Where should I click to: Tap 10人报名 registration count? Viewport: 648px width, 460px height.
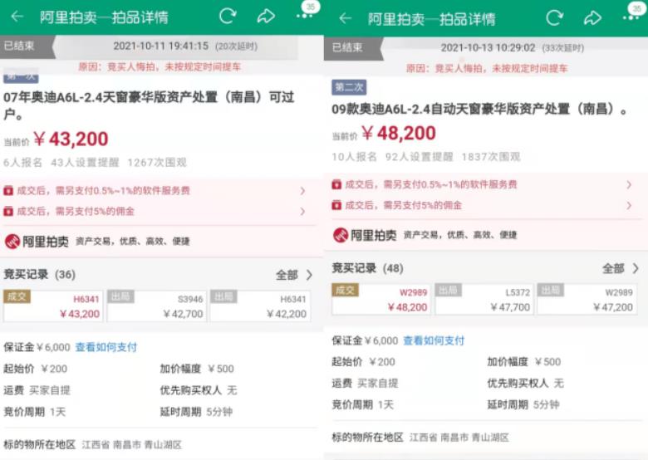(x=355, y=156)
